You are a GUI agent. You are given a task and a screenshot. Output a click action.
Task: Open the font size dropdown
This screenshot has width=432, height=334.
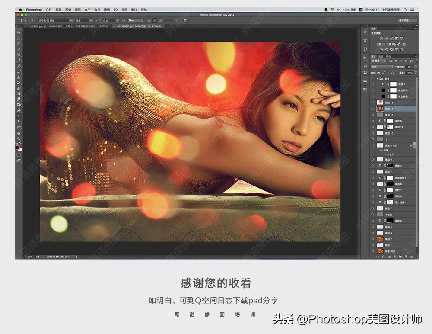pos(118,20)
